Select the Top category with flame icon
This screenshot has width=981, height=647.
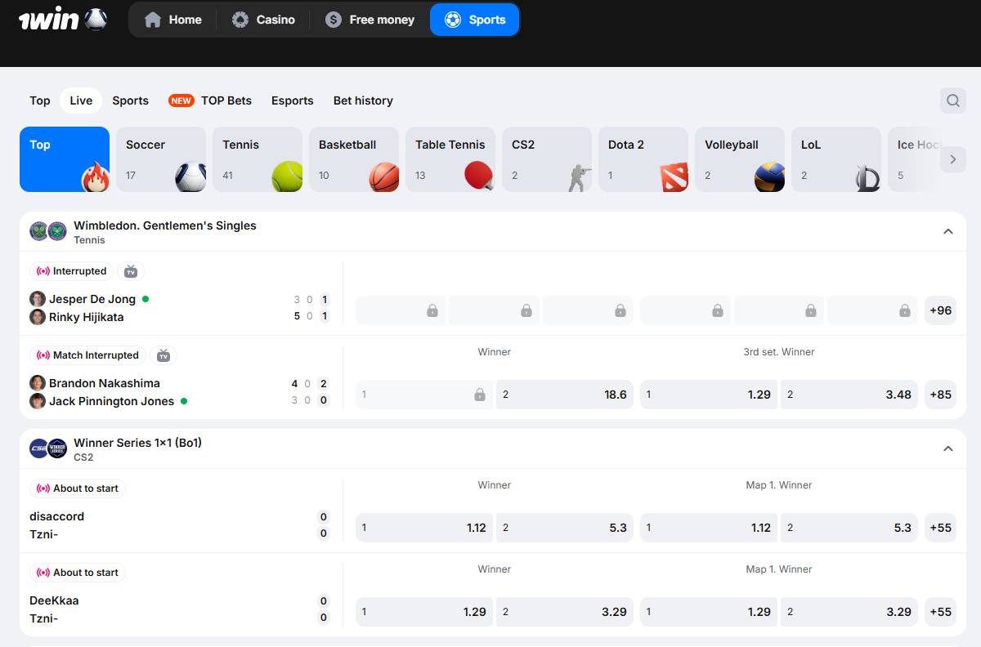pos(65,159)
